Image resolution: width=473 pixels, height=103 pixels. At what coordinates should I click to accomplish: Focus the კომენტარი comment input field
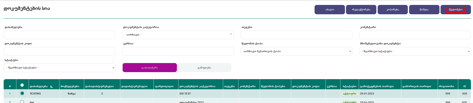415,35
